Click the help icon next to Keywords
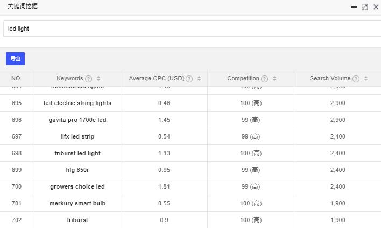381x228 pixels. click(88, 79)
